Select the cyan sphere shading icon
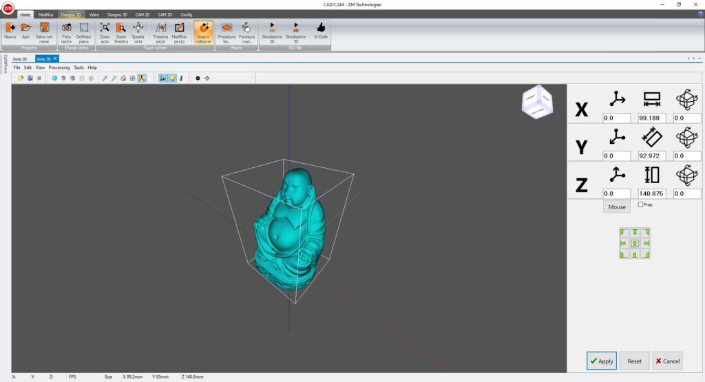 pos(54,78)
